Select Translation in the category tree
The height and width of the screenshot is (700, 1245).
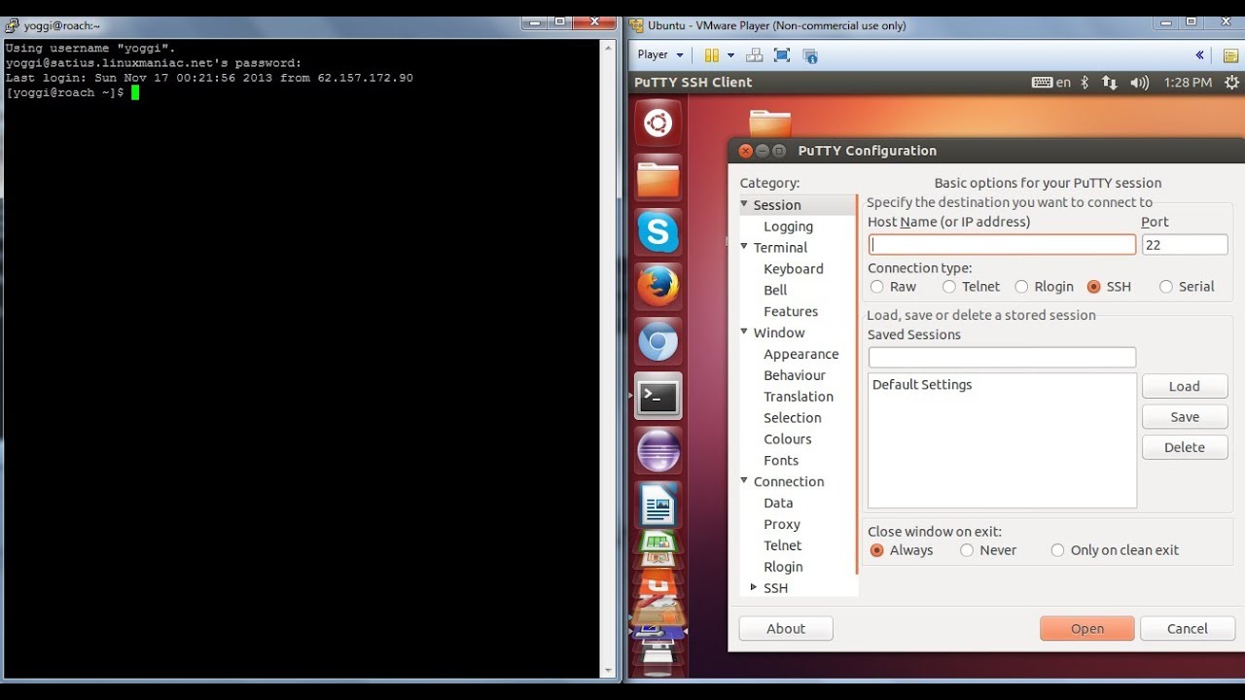pyautogui.click(x=799, y=397)
